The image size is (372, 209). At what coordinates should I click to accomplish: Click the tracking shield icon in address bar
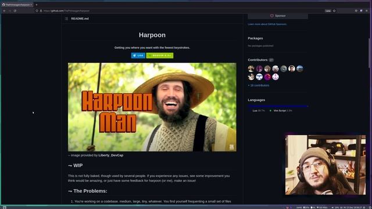[37, 11]
